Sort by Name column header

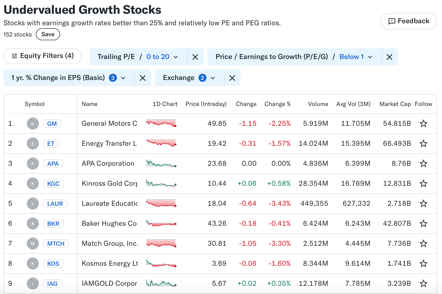[x=90, y=104]
